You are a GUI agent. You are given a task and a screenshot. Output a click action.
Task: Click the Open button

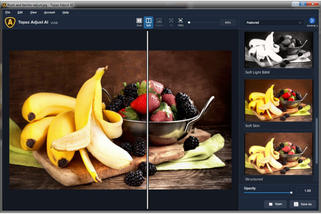coord(276,204)
